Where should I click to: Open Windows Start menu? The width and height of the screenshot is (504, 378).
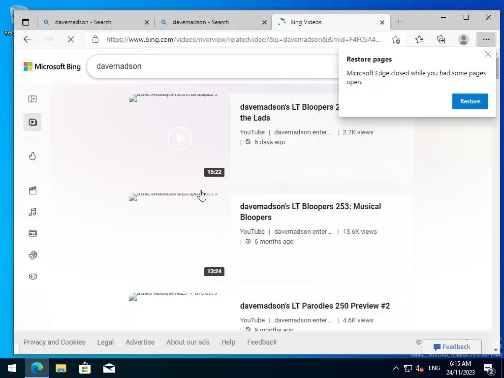(12, 368)
